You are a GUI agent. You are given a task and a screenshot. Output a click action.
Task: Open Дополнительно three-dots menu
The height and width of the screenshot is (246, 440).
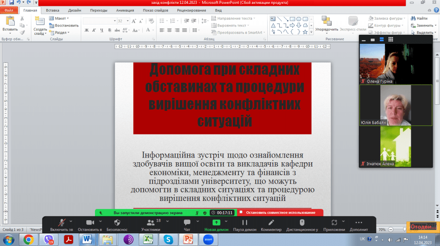[x=359, y=222]
